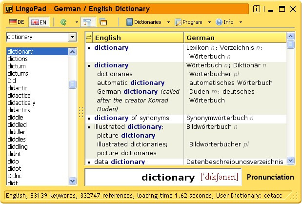Click the status bar keyword statistics text

(x=143, y=196)
